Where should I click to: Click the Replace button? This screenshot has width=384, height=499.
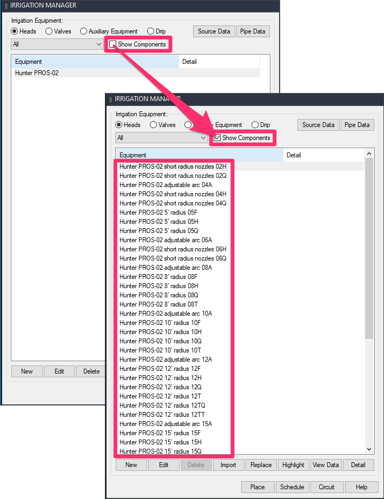tap(261, 465)
